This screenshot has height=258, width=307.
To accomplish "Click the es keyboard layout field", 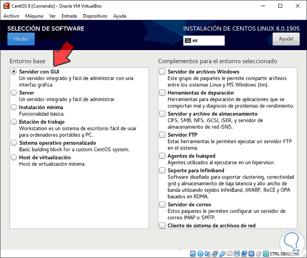I will tap(204, 40).
